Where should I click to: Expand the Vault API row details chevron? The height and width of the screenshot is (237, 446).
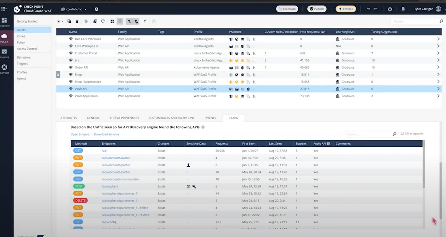pos(438,89)
